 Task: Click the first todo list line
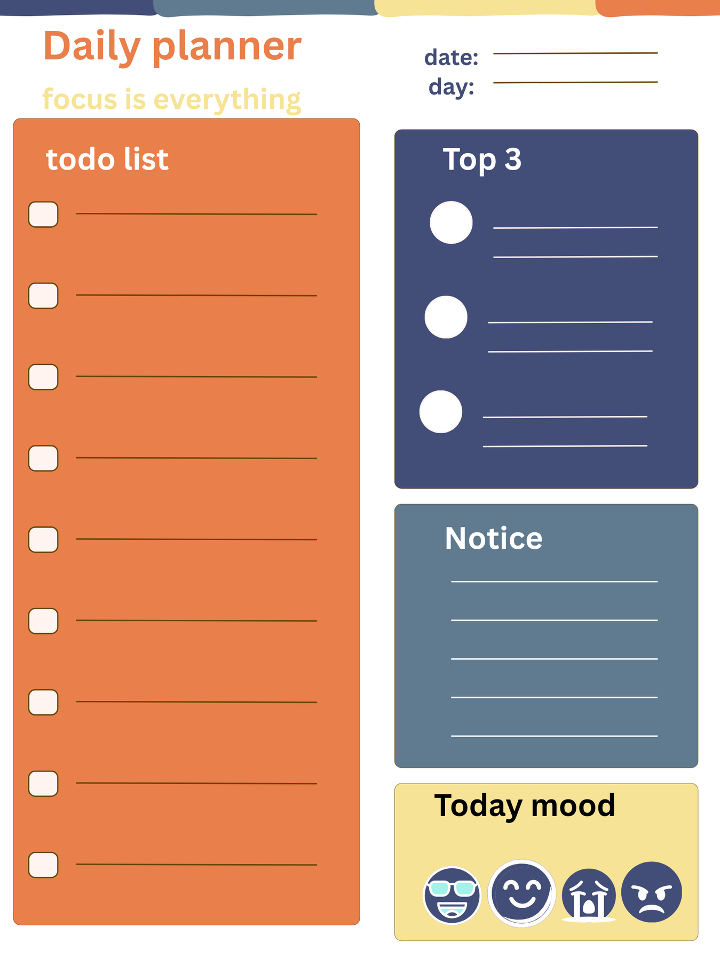tap(196, 213)
